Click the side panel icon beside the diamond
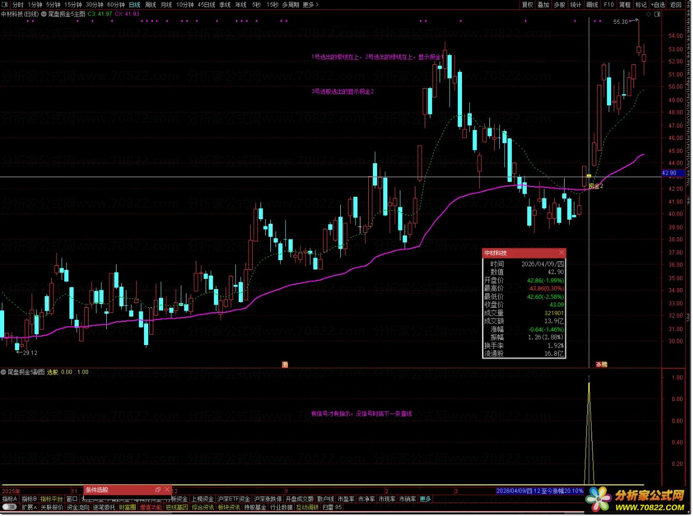 coord(658,14)
